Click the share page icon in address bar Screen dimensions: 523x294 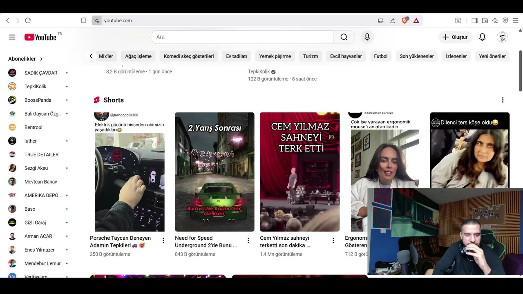point(392,20)
